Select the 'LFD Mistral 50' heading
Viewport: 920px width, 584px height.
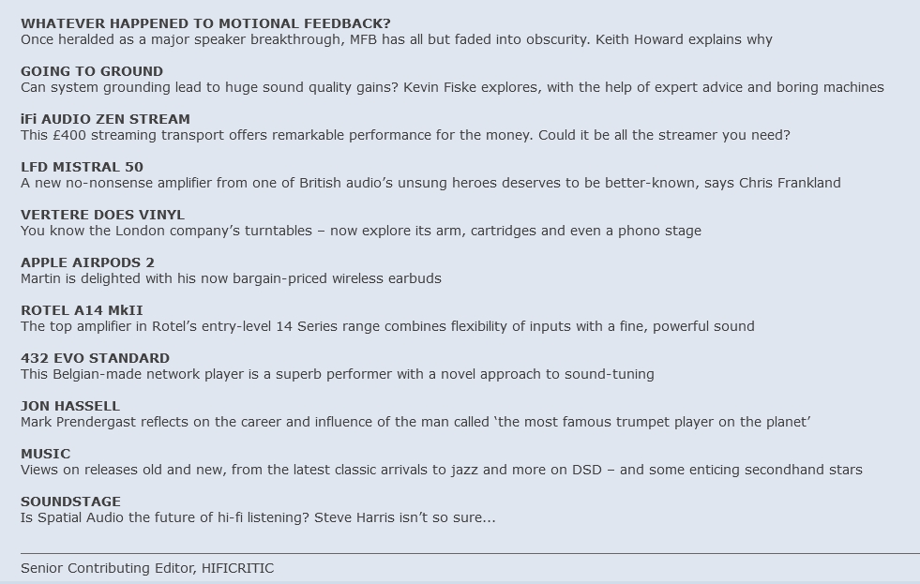(82, 167)
